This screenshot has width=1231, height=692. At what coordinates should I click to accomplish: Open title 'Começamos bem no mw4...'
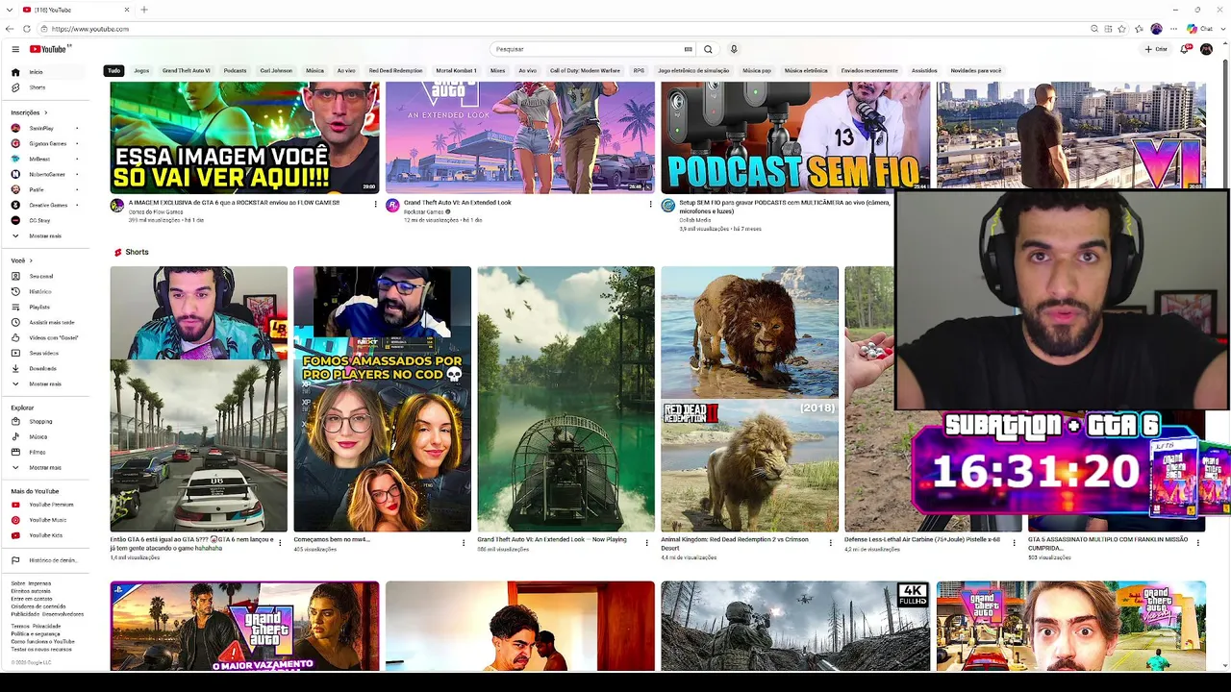332,539
